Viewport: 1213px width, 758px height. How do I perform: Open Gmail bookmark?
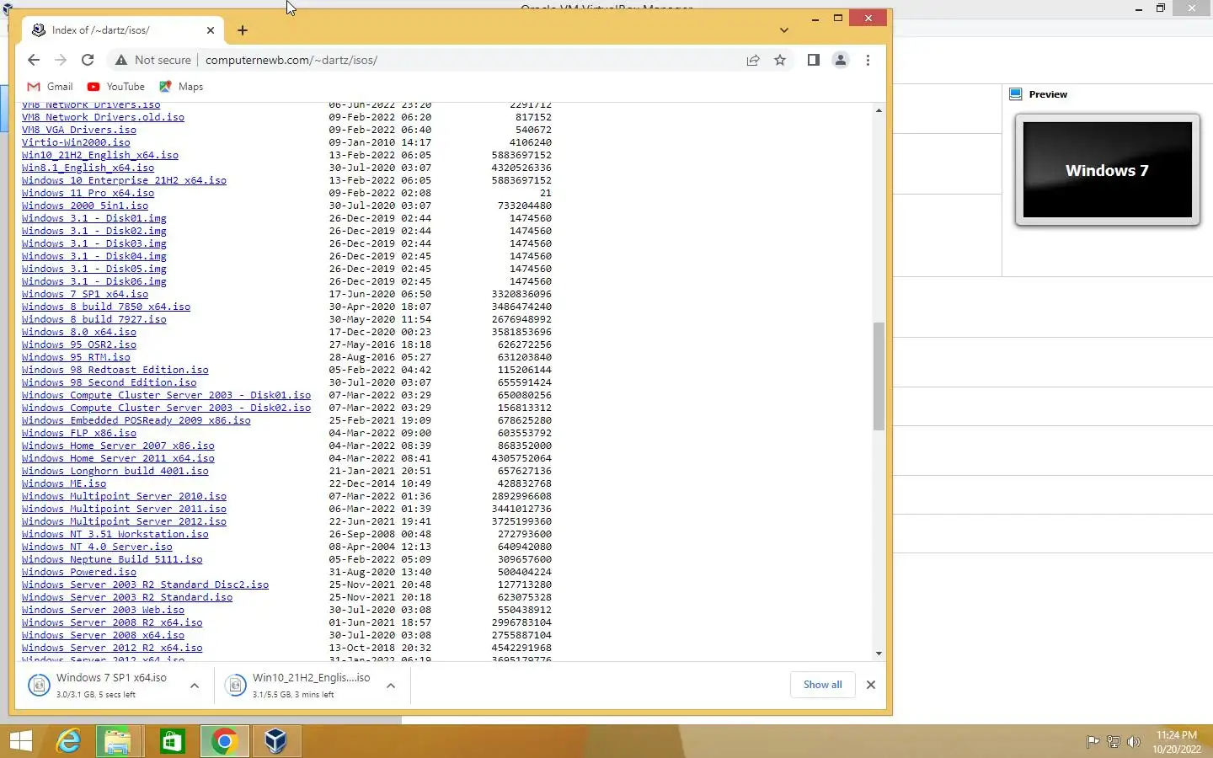pyautogui.click(x=51, y=87)
